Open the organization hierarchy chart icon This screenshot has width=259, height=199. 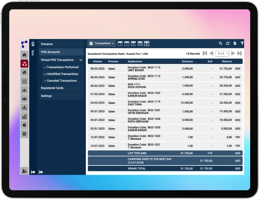[x=24, y=108]
